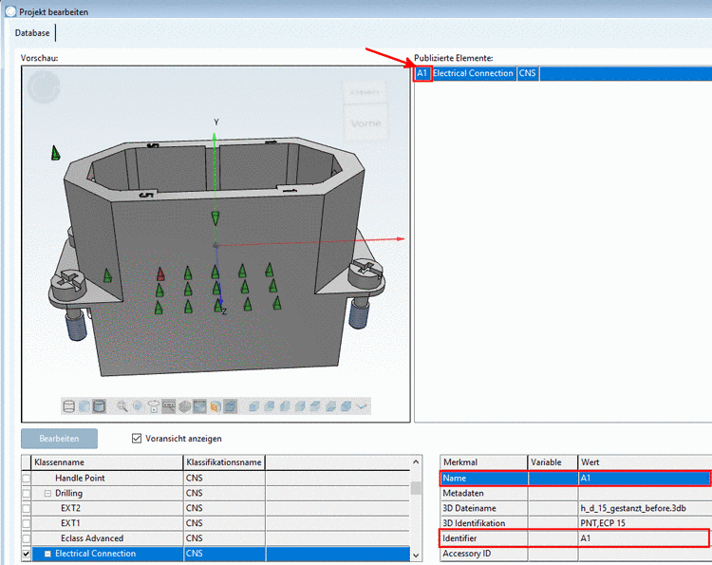Image resolution: width=712 pixels, height=565 pixels.
Task: Tick the EXT2 row checkbox
Action: coord(27,508)
